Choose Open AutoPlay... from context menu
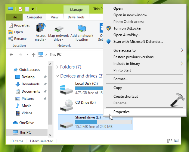The image size is (189, 152). click(145, 35)
